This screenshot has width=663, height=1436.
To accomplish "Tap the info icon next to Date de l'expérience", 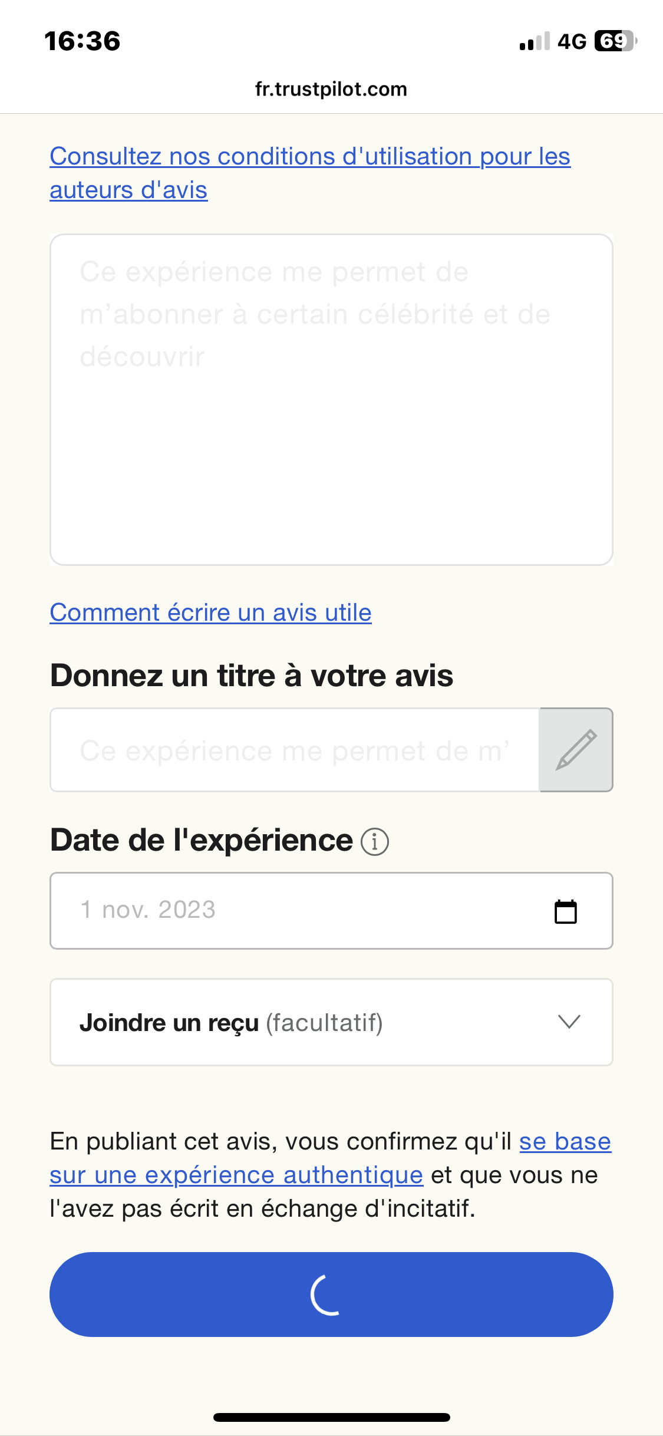I will 375,841.
